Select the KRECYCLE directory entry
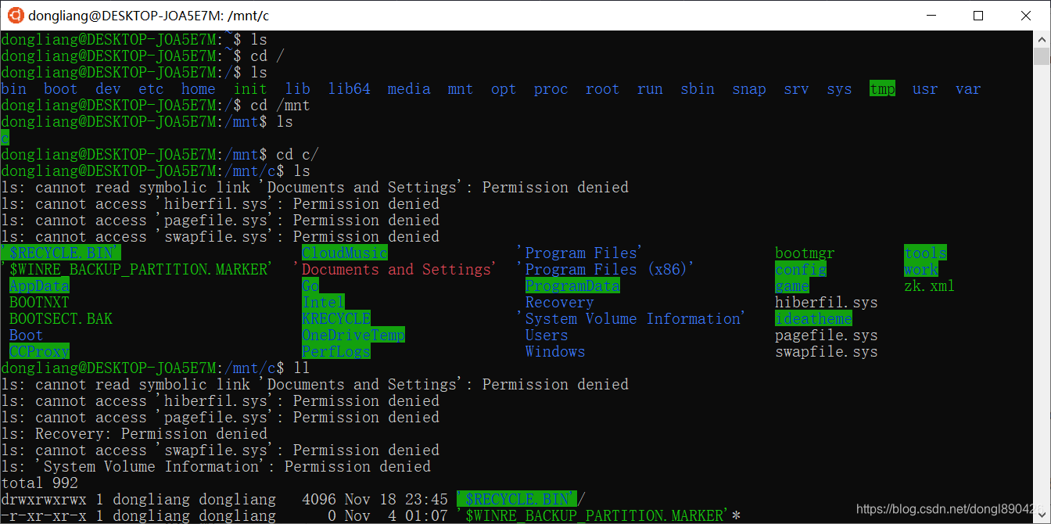Screen dimensions: 1051x524 (x=336, y=318)
